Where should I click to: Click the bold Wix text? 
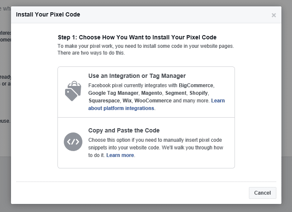click(127, 101)
